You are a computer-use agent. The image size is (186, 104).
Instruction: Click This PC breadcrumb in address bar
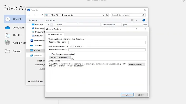pyautogui.click(x=55, y=15)
